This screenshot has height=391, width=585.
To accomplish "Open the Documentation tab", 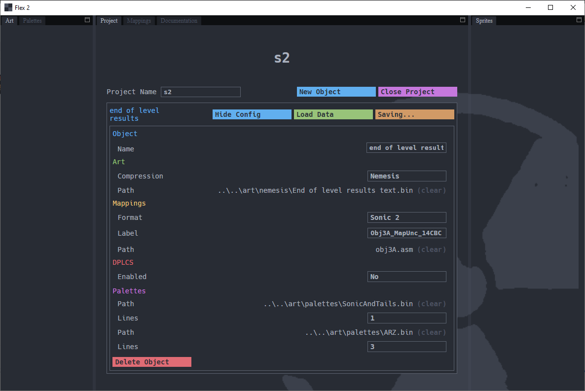I will 179,21.
